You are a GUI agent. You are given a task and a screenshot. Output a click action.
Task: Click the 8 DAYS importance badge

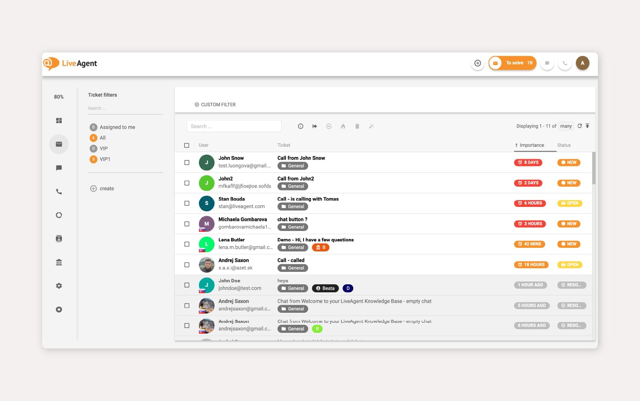pos(528,162)
